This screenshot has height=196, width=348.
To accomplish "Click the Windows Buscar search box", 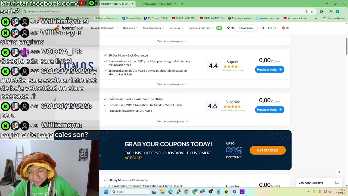I will (x=130, y=192).
